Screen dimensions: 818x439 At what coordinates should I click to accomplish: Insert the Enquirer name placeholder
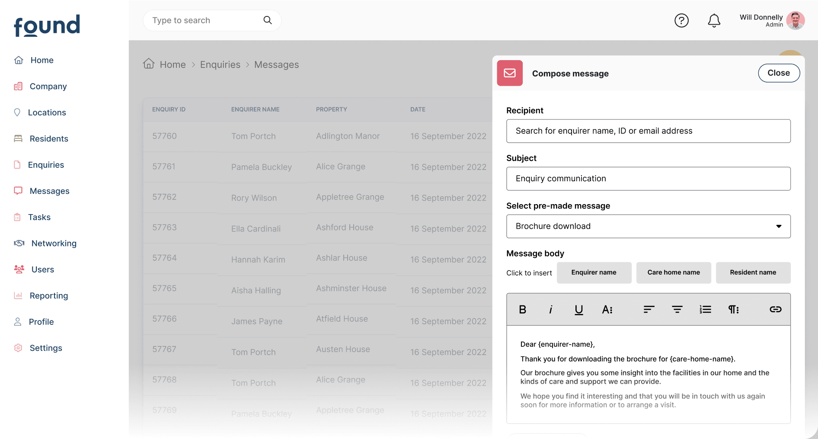(x=594, y=272)
